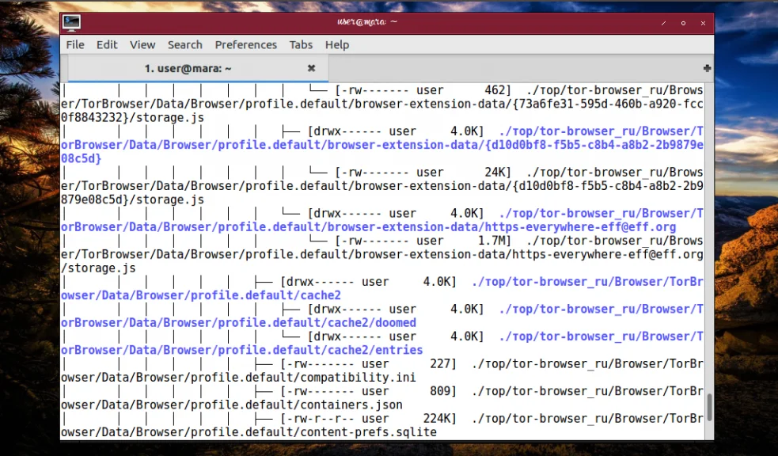Select the '1. user@mara: ~' tab
The width and height of the screenshot is (778, 456).
tap(198, 68)
